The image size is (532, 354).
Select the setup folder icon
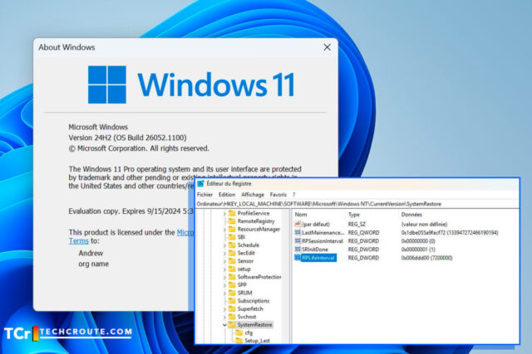point(232,269)
